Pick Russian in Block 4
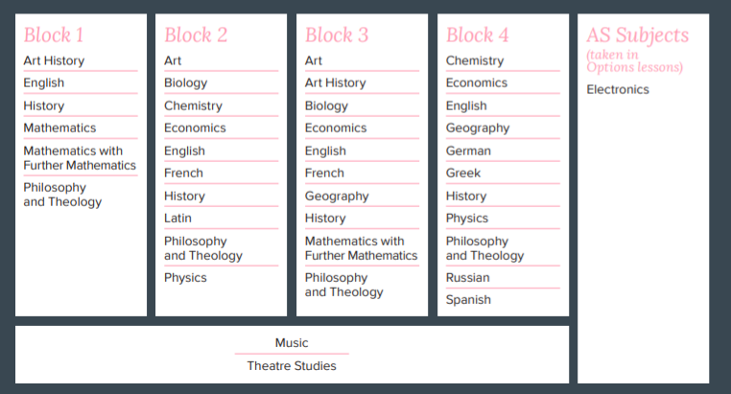 467,278
